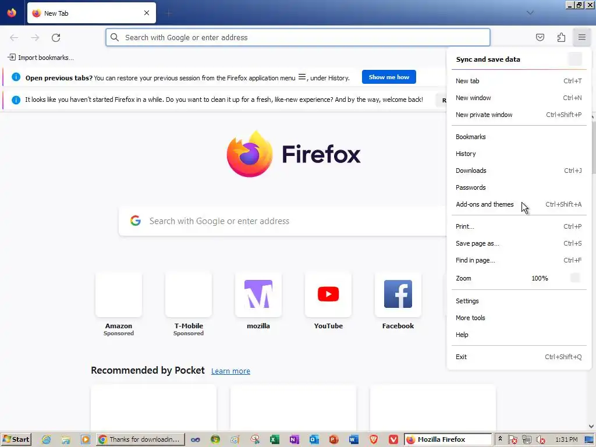The image size is (596, 447).
Task: Select Sync and save data in menu
Action: click(x=519, y=59)
